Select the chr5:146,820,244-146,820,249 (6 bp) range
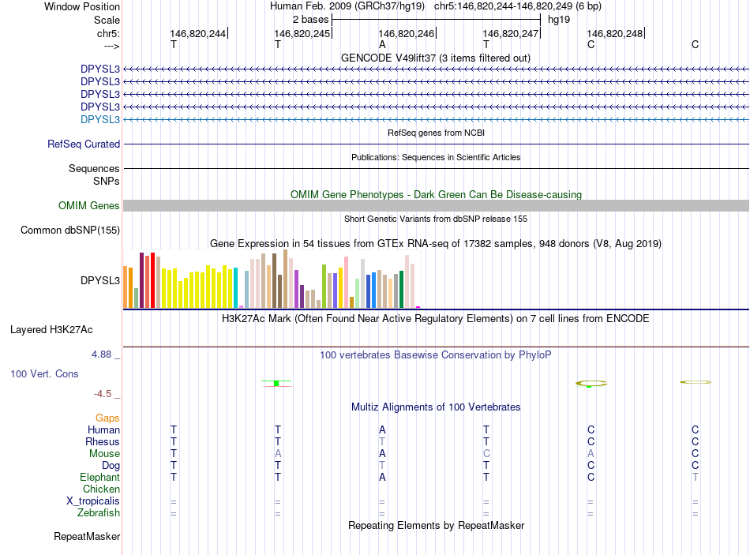The height and width of the screenshot is (555, 750). coord(518,6)
